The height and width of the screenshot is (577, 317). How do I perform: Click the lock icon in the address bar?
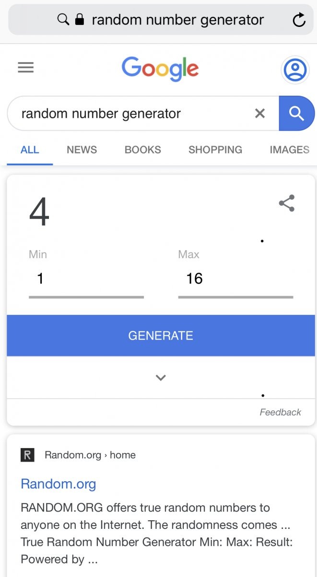[x=80, y=20]
